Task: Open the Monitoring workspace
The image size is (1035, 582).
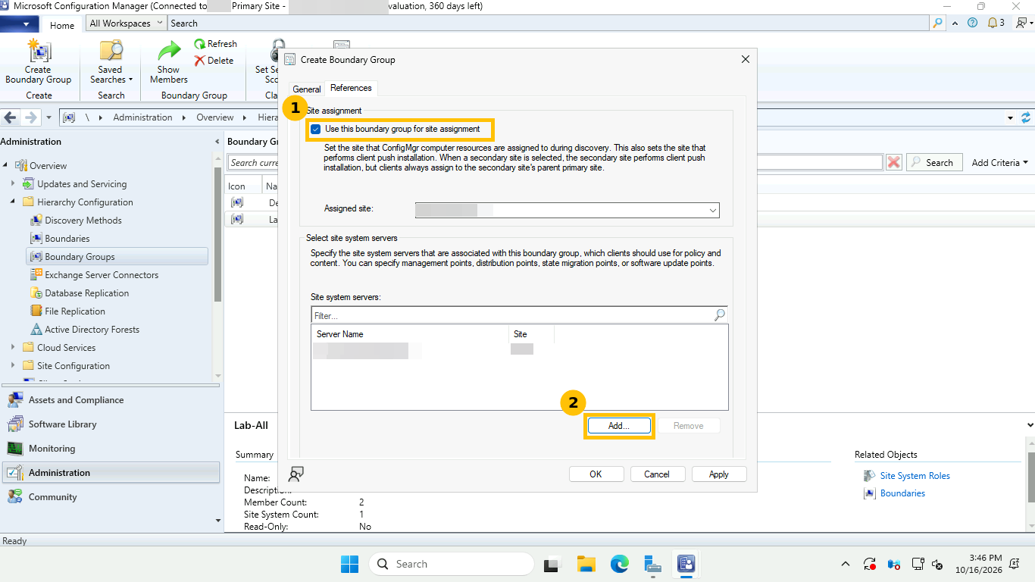Action: coord(111,449)
